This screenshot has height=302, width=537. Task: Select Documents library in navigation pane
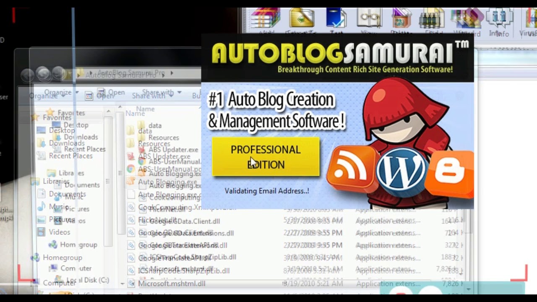67,194
